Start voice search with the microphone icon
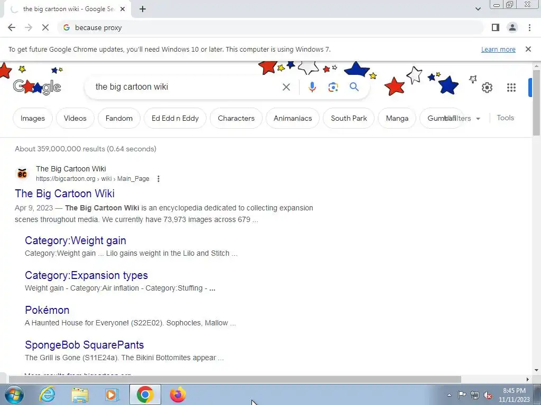541x405 pixels. (312, 87)
